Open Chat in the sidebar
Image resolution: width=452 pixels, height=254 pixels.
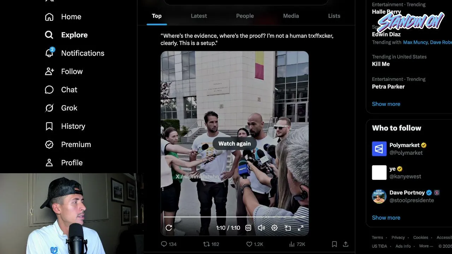pos(61,90)
